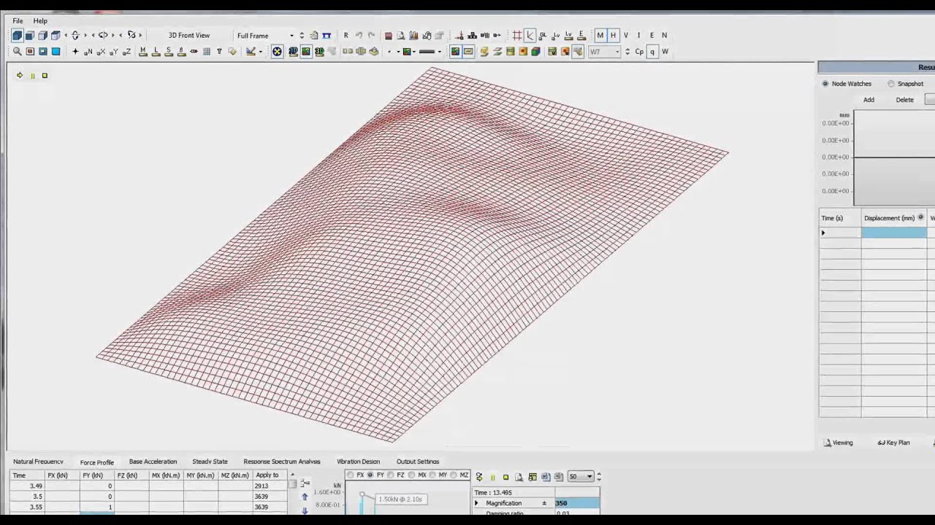This screenshot has height=525, width=935.
Task: Click the play arrow above the model view
Action: click(x=20, y=75)
